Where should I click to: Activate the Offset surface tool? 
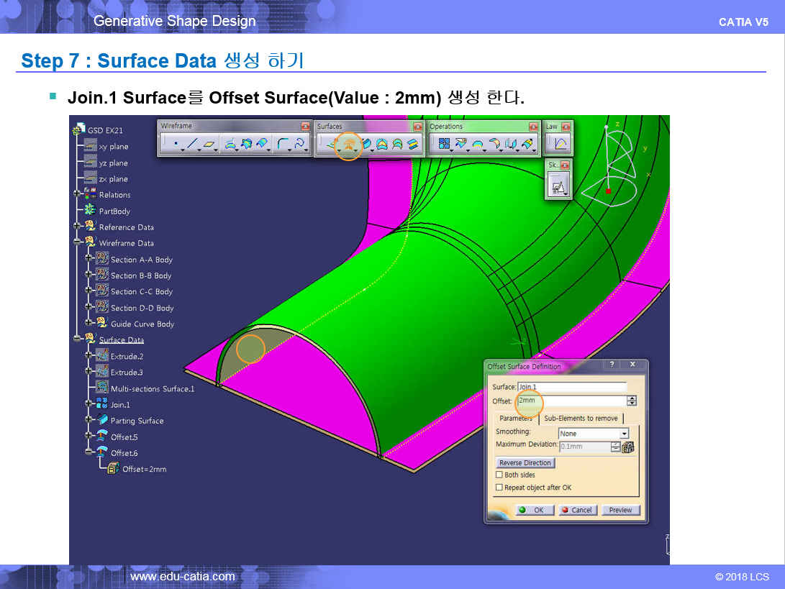[x=348, y=145]
